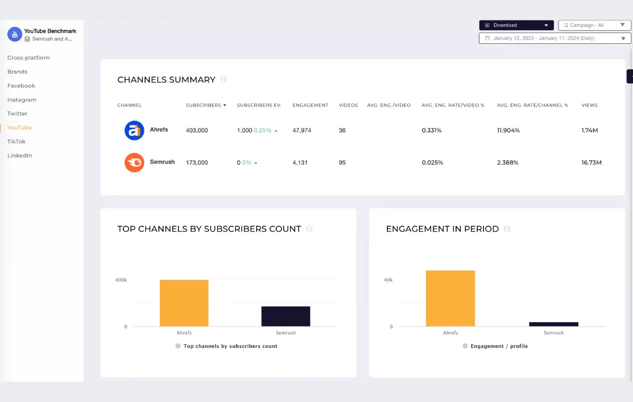The image size is (633, 402).
Task: Open TikTok section
Action: pyautogui.click(x=17, y=142)
